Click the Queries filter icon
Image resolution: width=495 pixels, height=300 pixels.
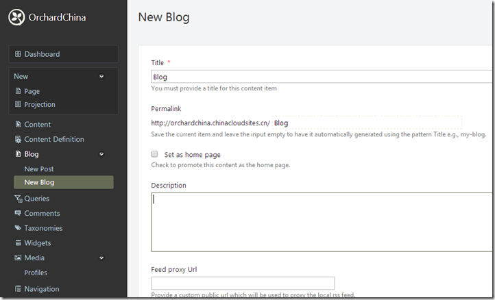click(18, 199)
